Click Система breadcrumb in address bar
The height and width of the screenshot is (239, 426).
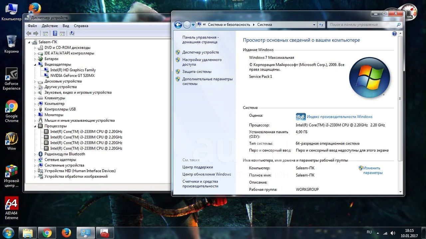pos(265,25)
